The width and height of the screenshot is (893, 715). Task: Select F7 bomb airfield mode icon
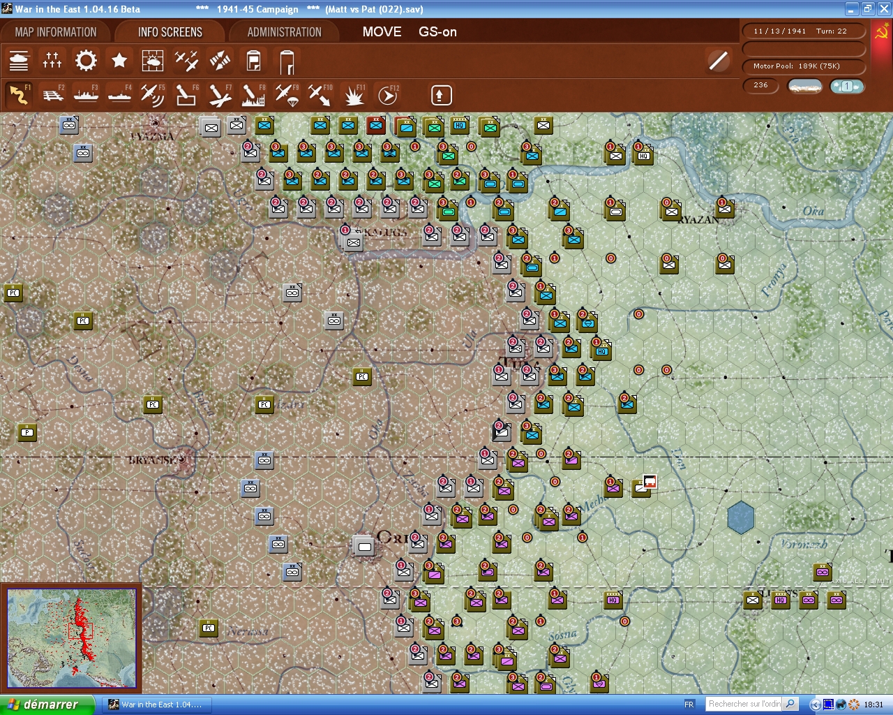tap(220, 94)
